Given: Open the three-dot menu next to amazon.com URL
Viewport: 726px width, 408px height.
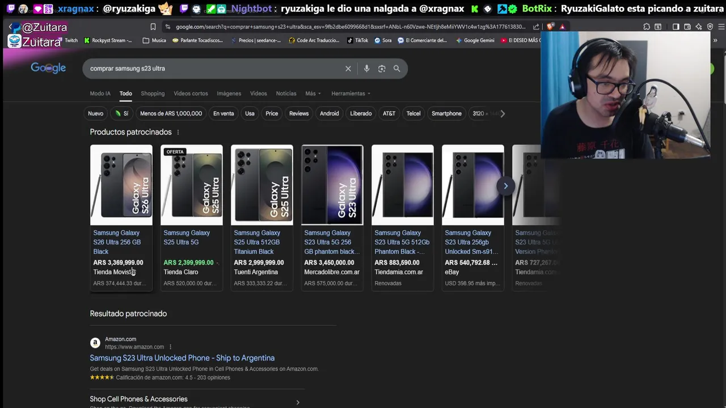Looking at the screenshot, I should [x=170, y=347].
